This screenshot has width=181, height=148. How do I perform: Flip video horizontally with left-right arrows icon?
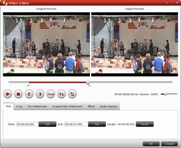click(72, 94)
